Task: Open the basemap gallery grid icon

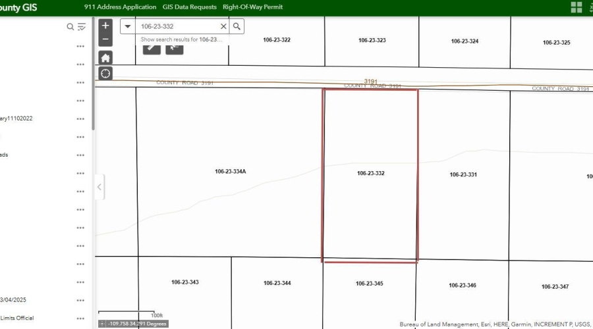Action: (577, 7)
